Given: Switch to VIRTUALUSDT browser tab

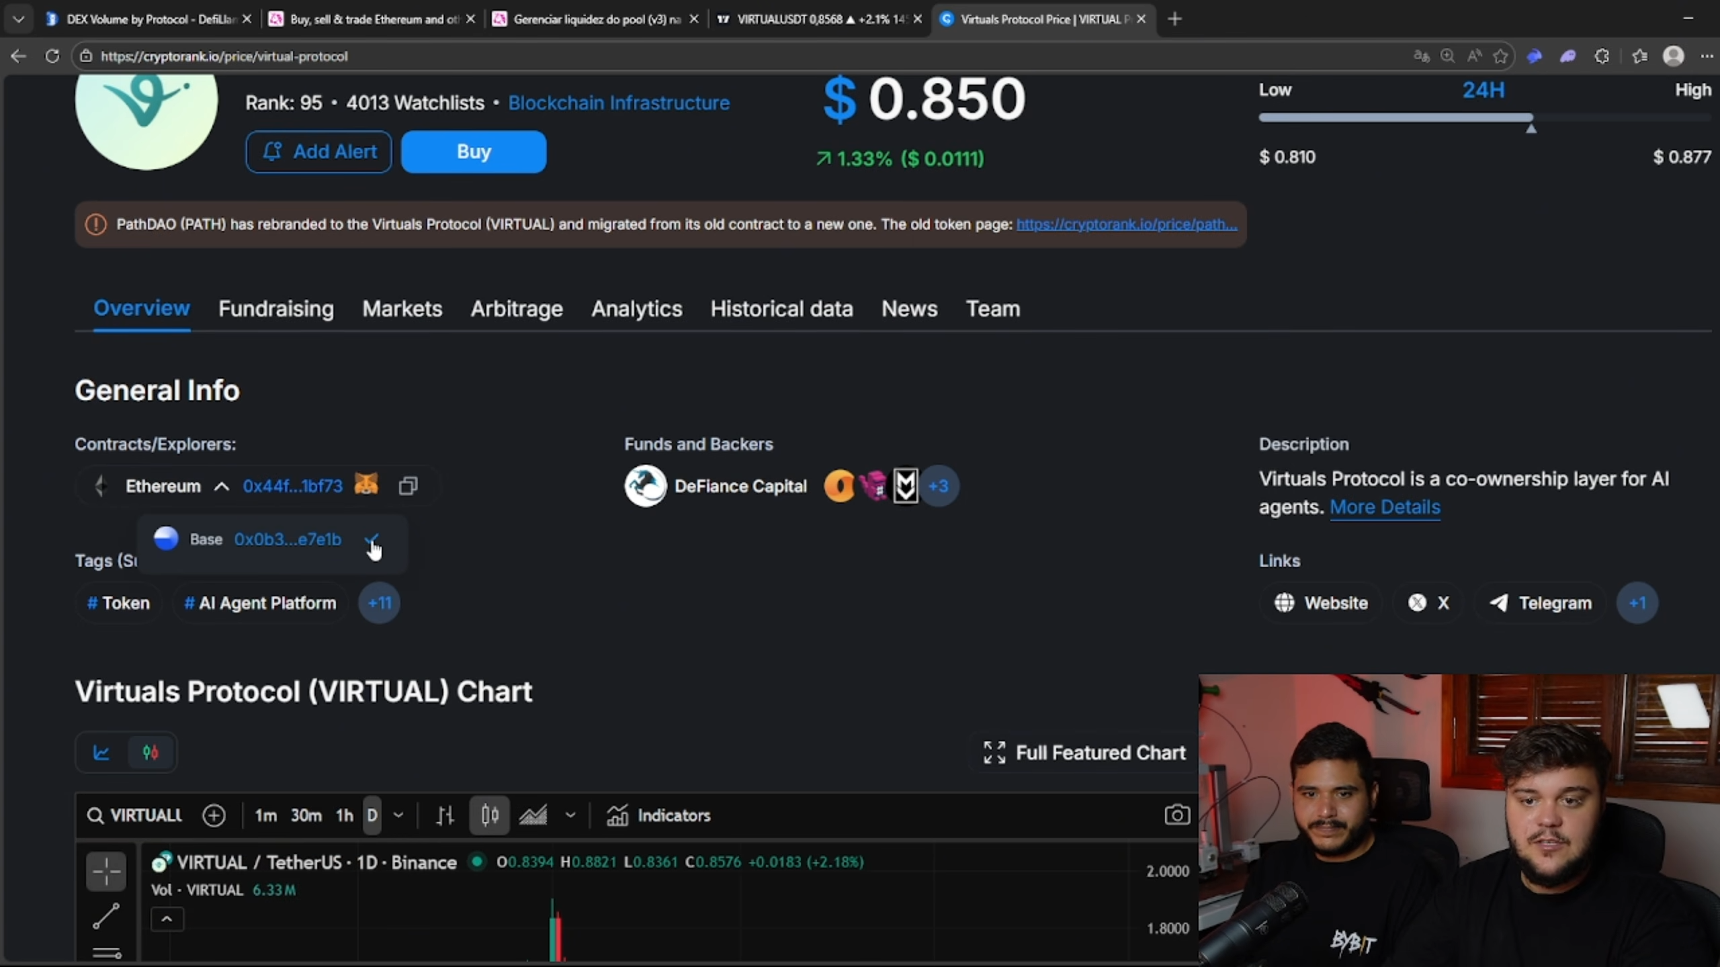Looking at the screenshot, I should coord(820,19).
